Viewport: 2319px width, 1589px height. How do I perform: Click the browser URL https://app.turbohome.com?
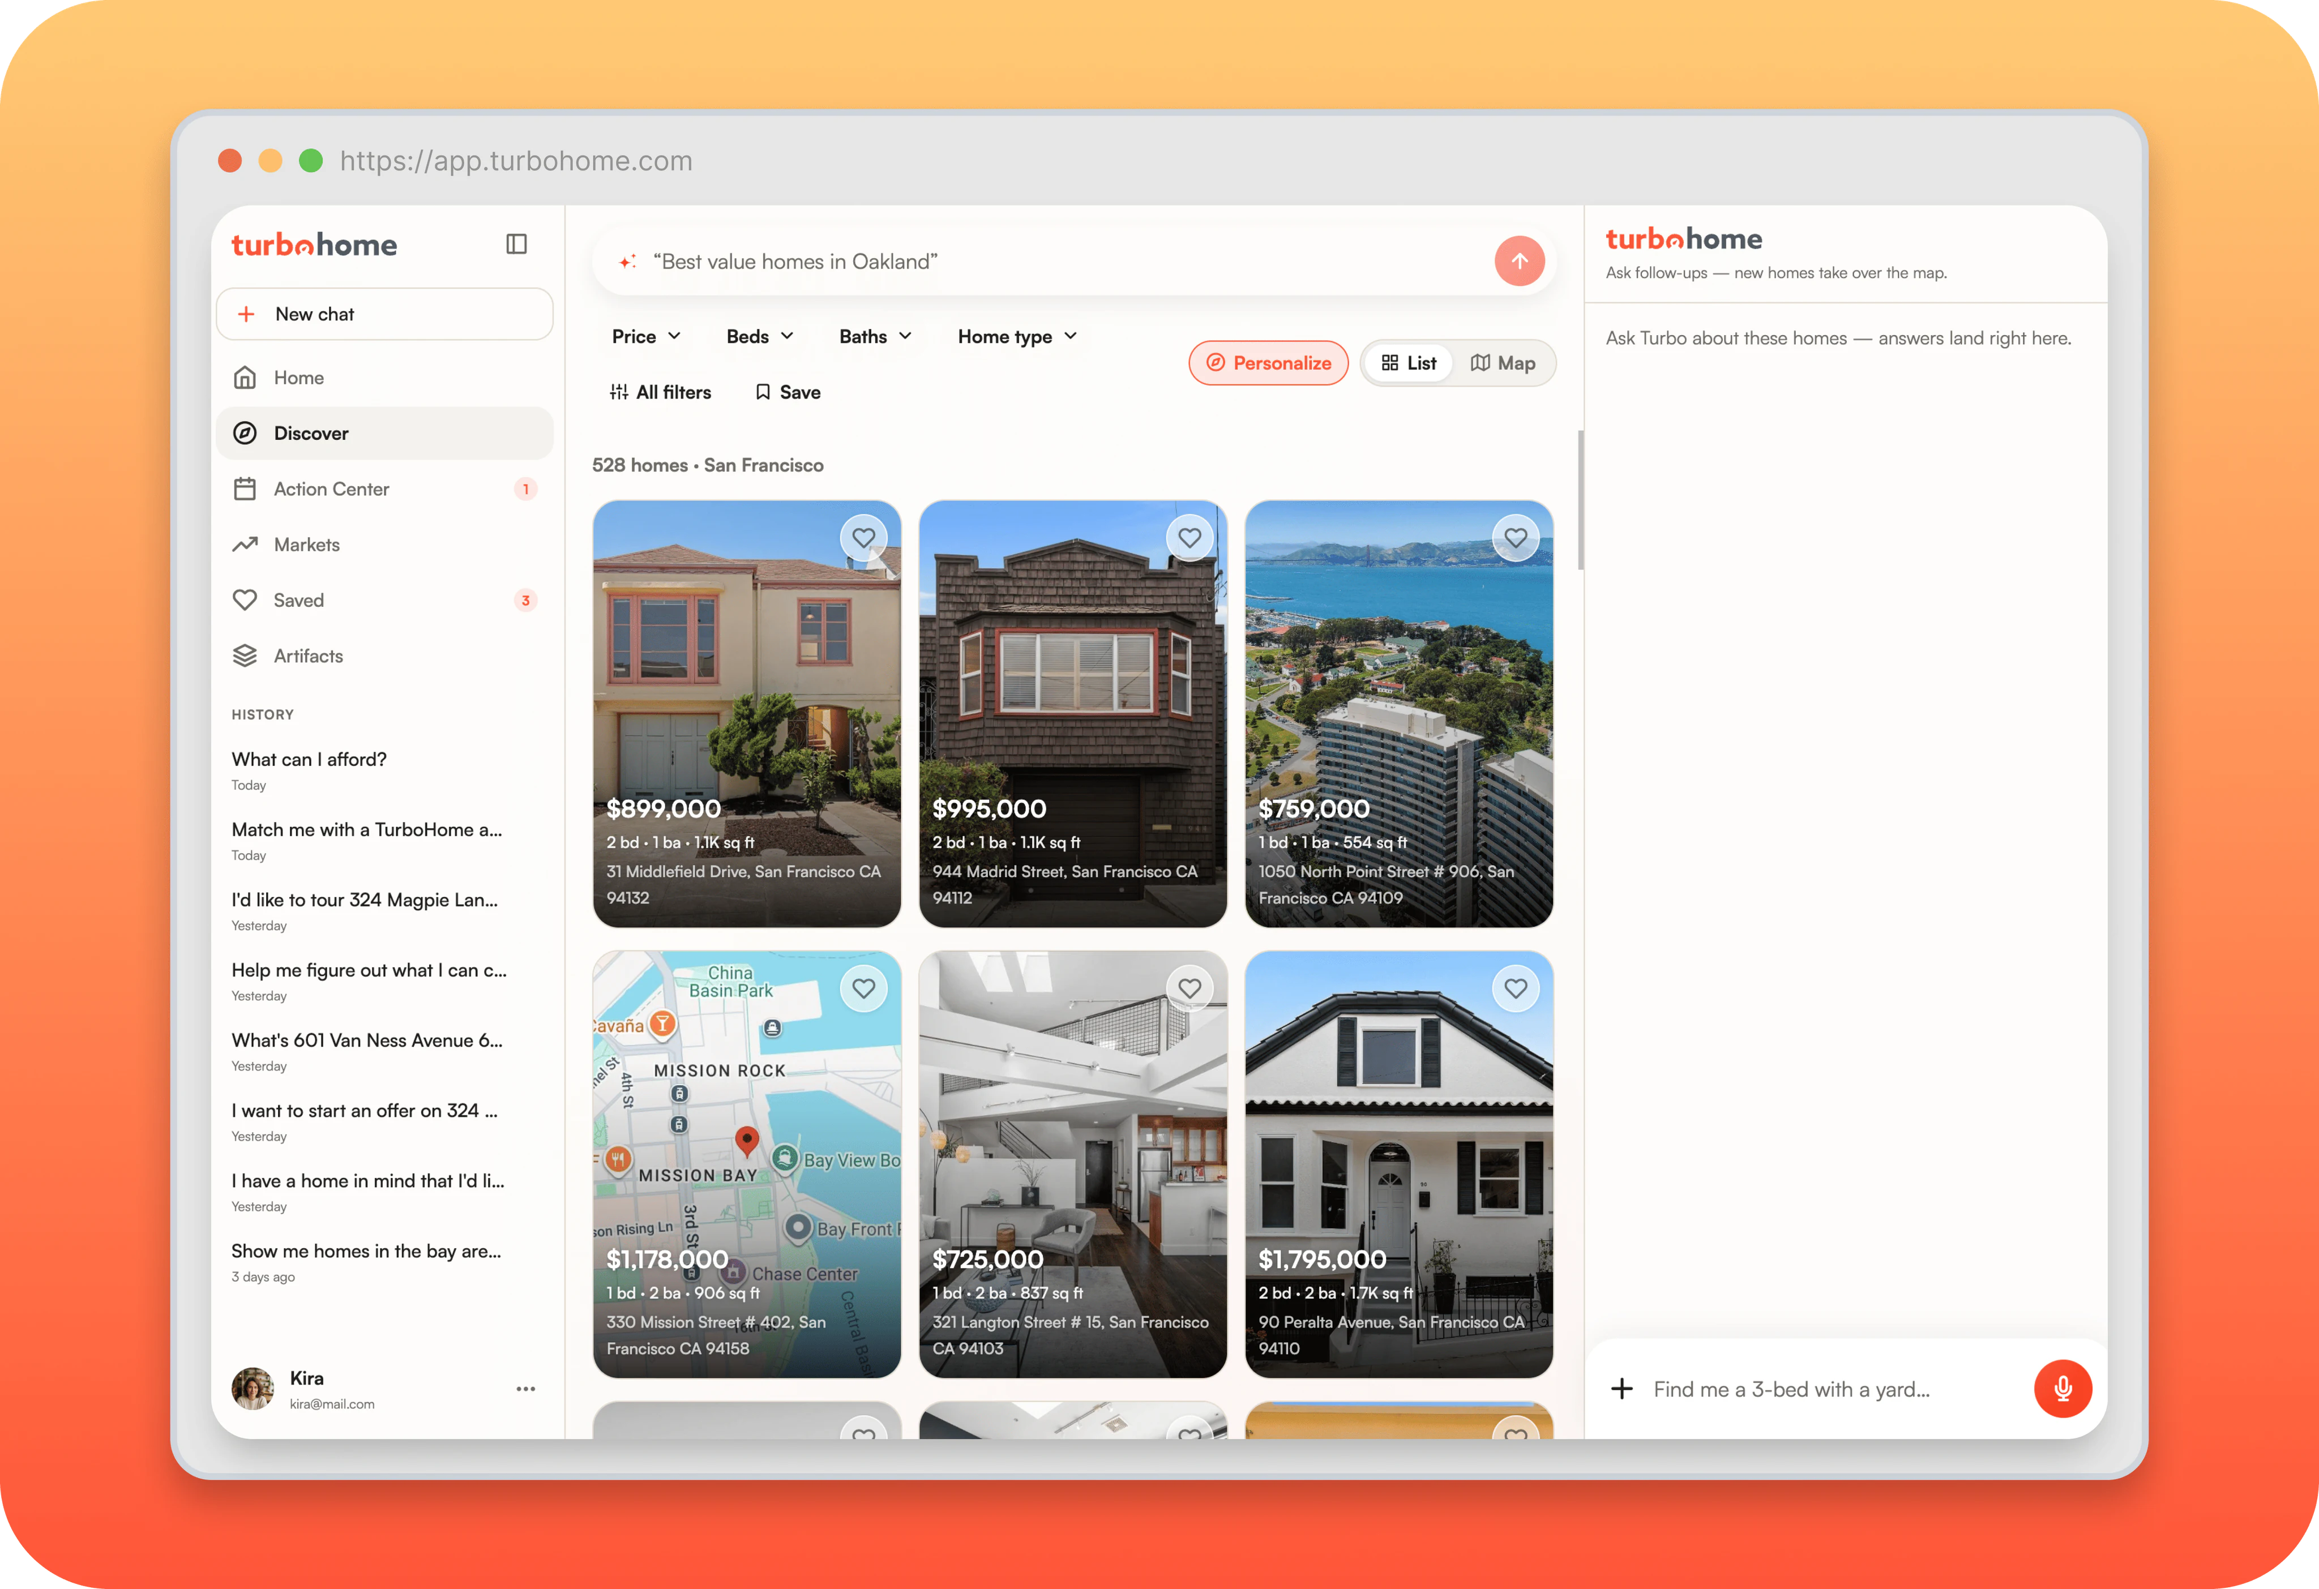[516, 161]
